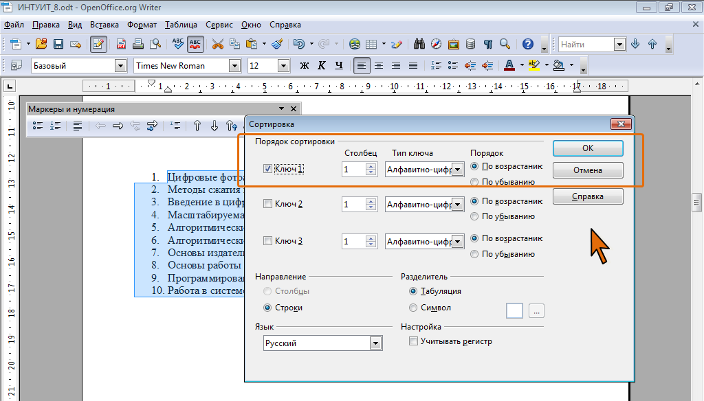Click Move Down arrow in Маркеры и нумерация
This screenshot has height=401, width=704.
[214, 126]
